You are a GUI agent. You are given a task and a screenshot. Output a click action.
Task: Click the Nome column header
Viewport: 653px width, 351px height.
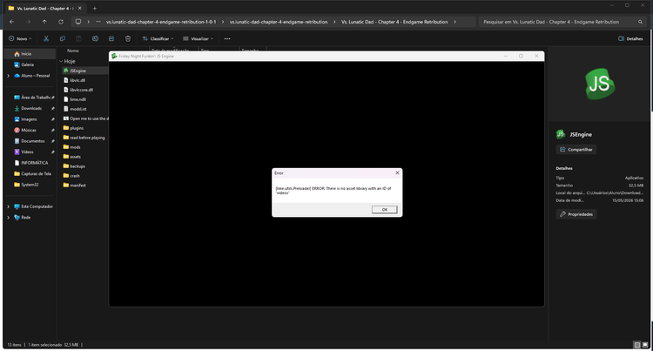tap(73, 51)
